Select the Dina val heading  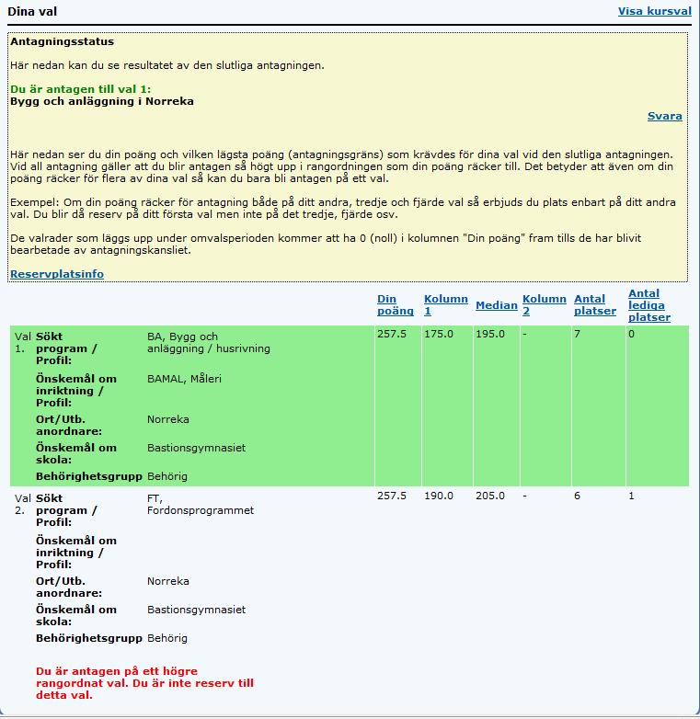pos(32,11)
